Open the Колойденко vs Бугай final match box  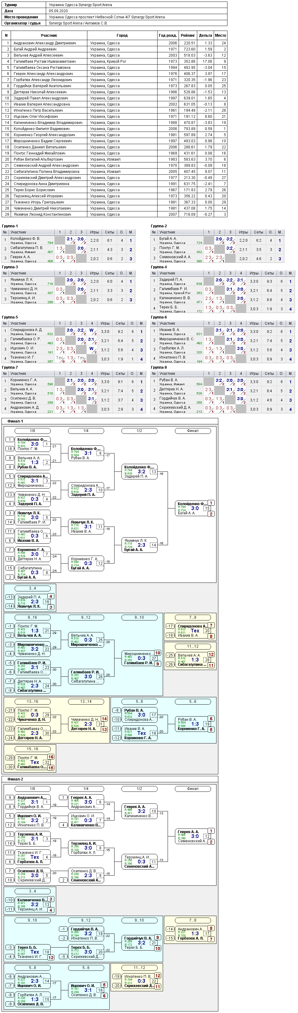click(x=193, y=508)
